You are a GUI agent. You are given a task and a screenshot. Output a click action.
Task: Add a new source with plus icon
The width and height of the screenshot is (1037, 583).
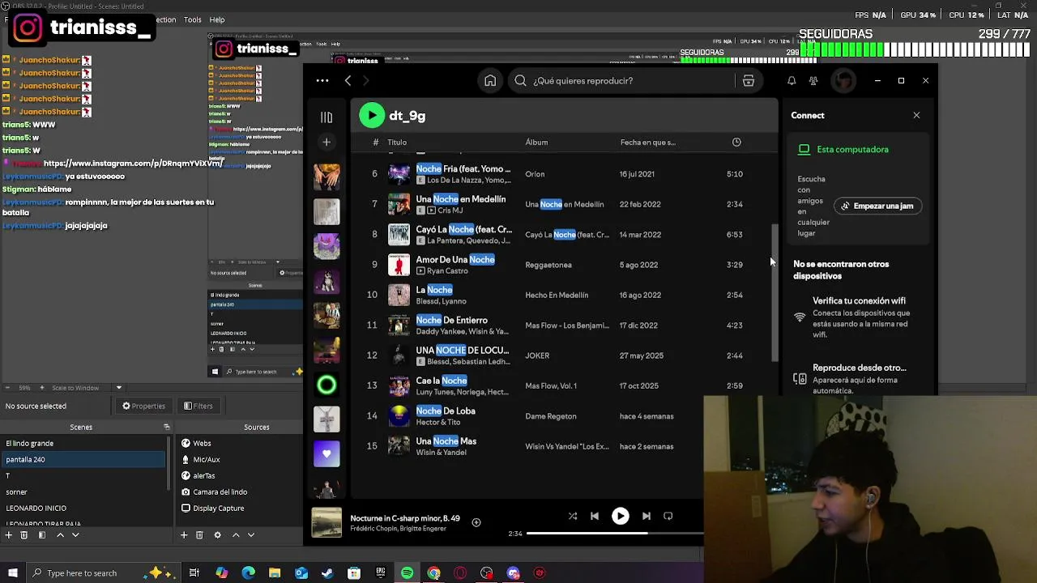pos(184,535)
